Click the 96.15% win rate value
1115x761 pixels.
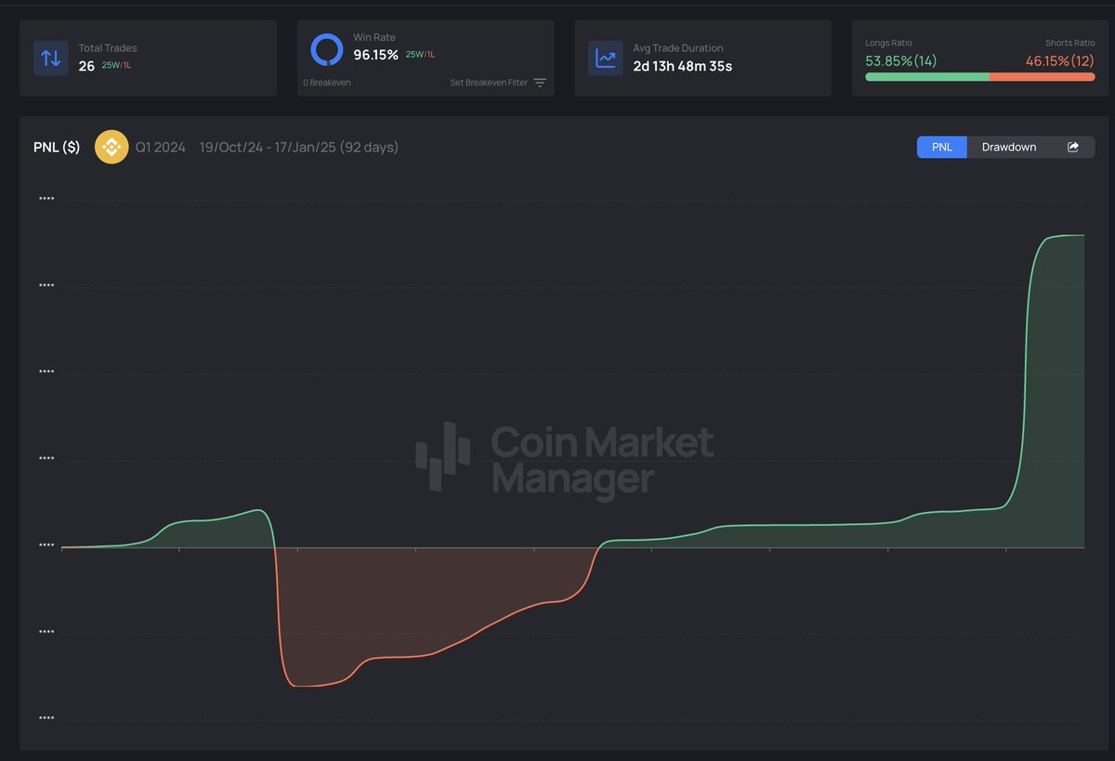[375, 55]
